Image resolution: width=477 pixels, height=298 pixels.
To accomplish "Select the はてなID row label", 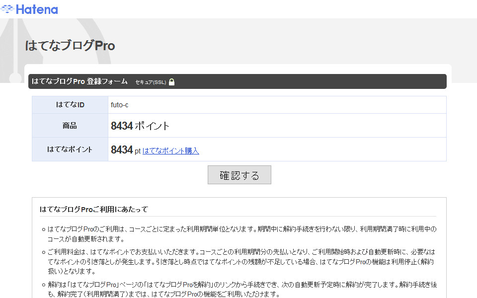I will pyautogui.click(x=70, y=105).
